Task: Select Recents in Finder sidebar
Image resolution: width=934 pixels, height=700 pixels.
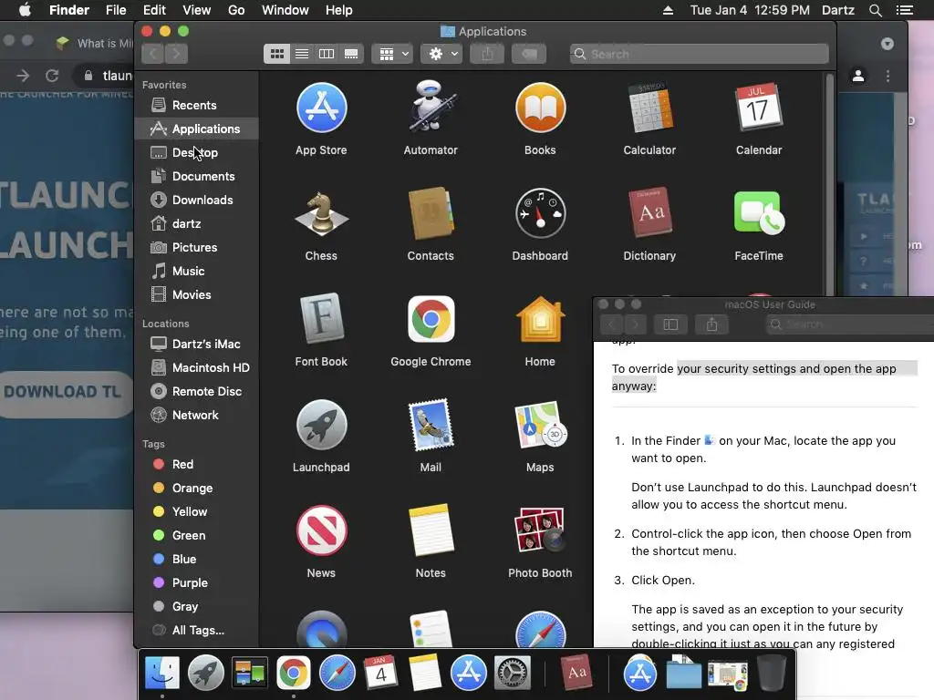Action: pos(196,105)
